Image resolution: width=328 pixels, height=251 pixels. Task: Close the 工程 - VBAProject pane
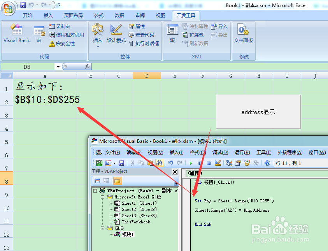click(x=175, y=172)
